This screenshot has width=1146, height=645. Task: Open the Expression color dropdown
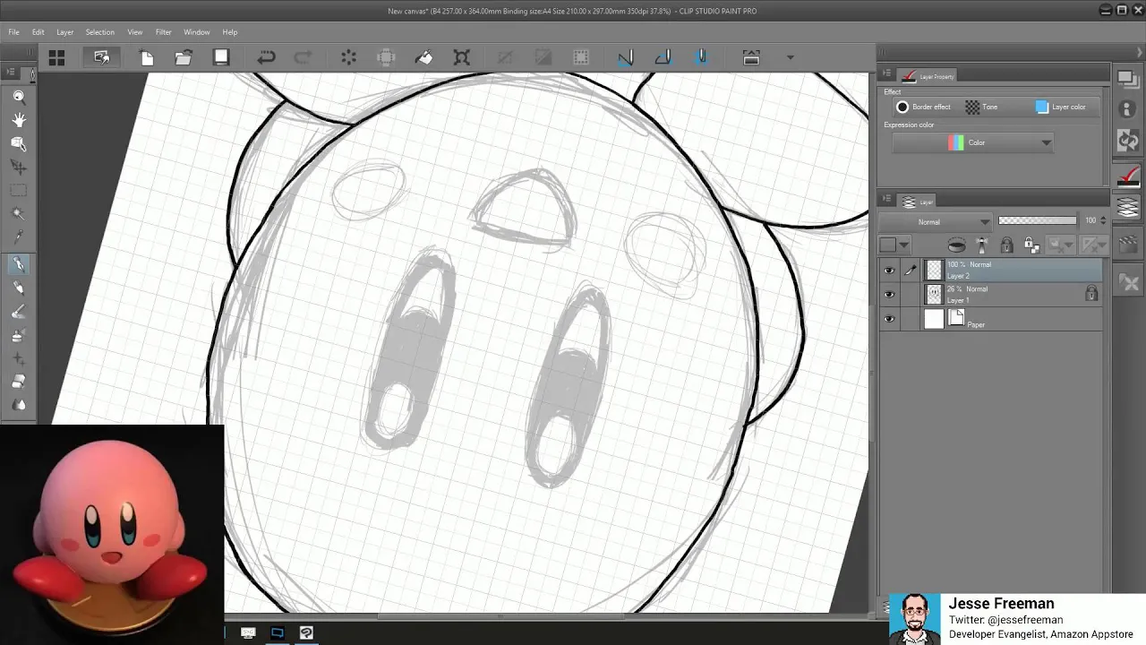pos(972,142)
